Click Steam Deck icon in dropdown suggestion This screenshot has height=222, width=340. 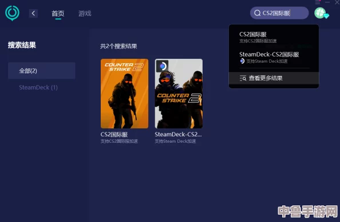coord(242,61)
